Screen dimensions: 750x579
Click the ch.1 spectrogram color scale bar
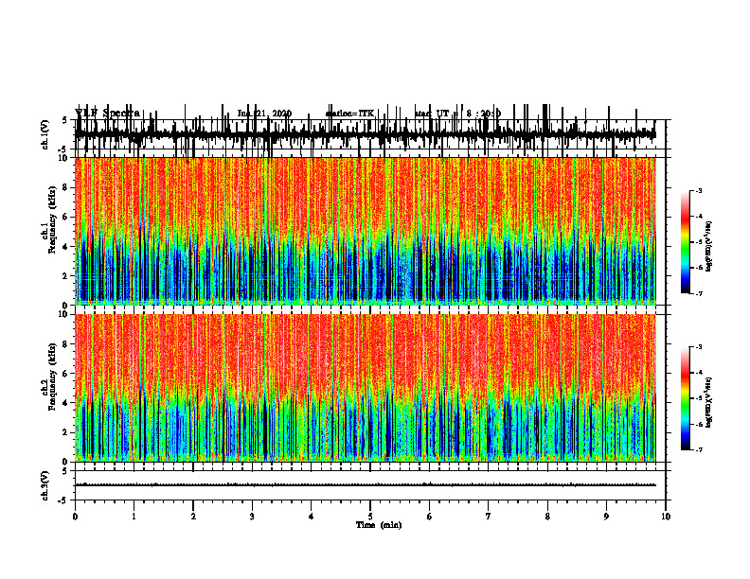pyautogui.click(x=685, y=242)
